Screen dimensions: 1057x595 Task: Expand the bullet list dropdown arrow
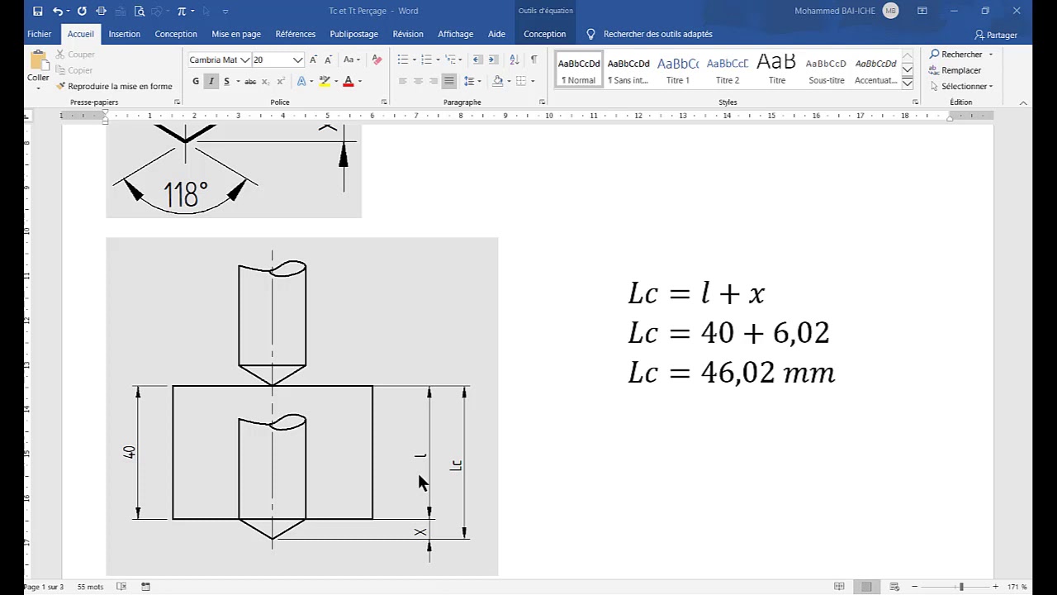pos(414,59)
